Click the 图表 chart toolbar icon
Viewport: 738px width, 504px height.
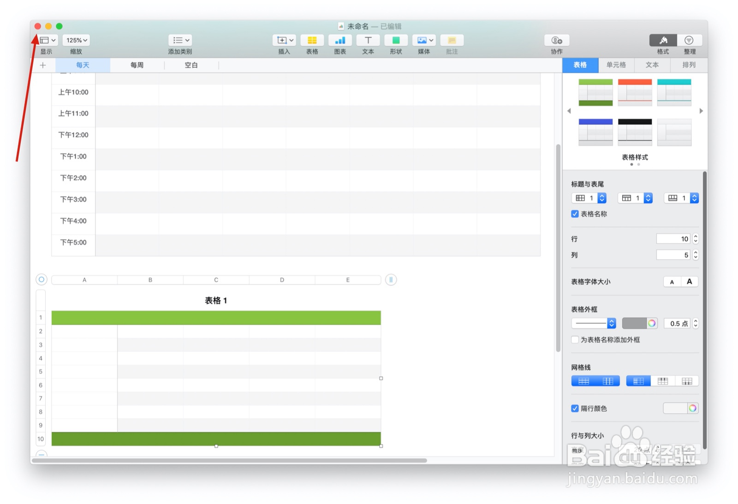(x=340, y=40)
